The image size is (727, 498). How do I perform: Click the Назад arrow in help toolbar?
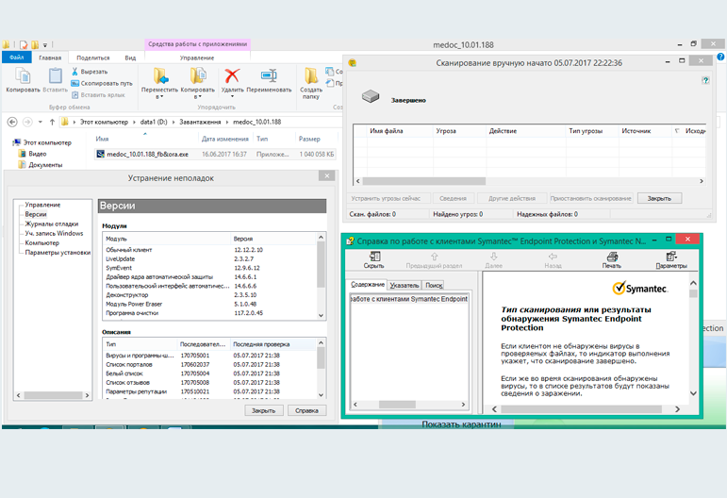point(553,257)
